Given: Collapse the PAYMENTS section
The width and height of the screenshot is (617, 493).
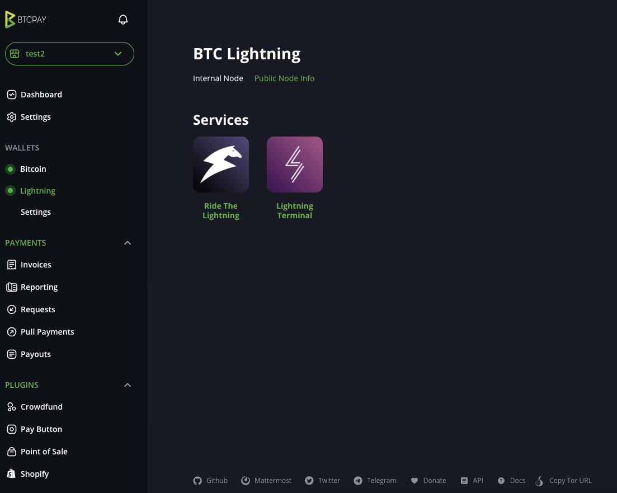Looking at the screenshot, I should coord(128,242).
